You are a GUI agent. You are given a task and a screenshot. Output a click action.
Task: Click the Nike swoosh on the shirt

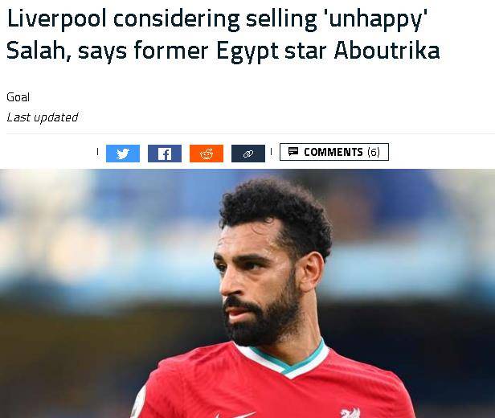coord(235,415)
